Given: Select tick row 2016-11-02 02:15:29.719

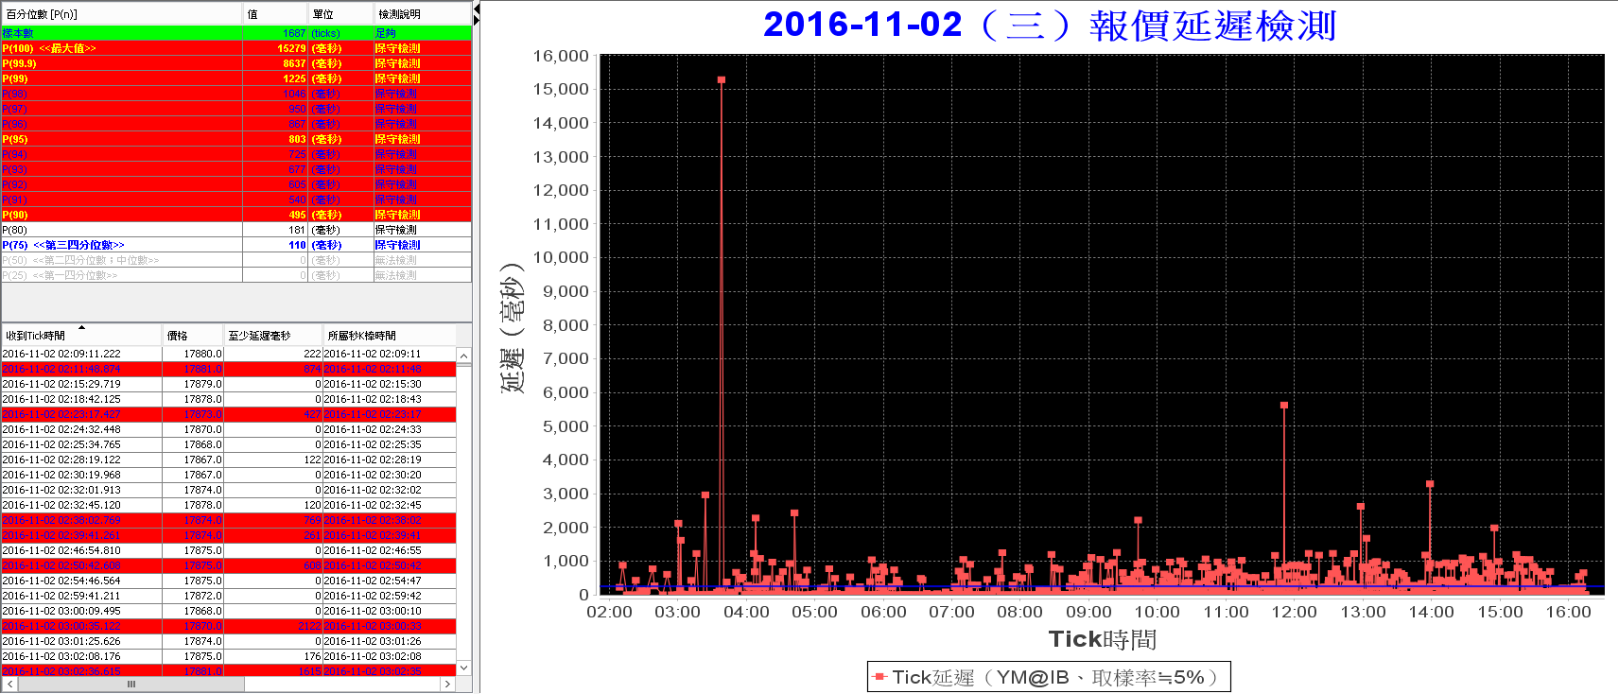Looking at the screenshot, I should pyautogui.click(x=229, y=384).
